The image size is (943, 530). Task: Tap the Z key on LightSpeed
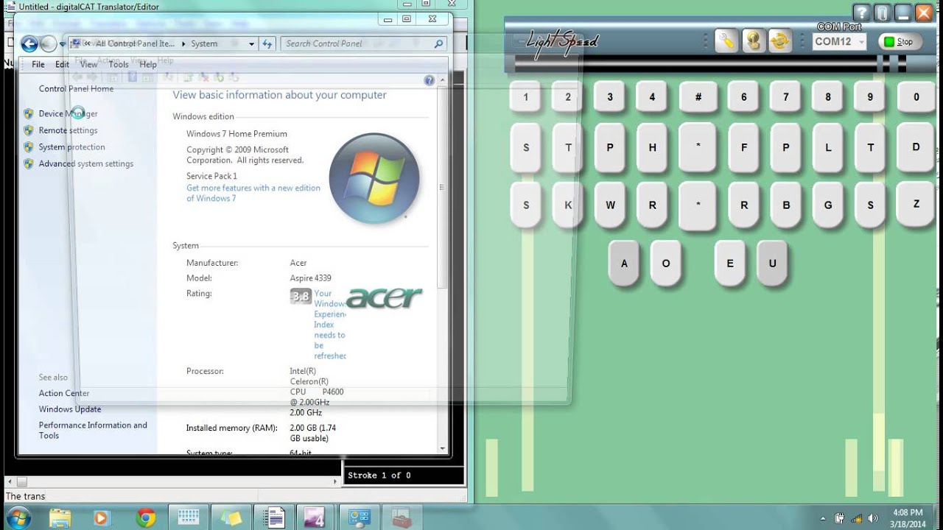click(916, 204)
